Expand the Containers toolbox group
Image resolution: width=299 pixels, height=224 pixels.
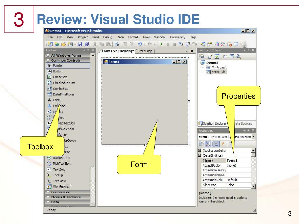[x=48, y=192]
